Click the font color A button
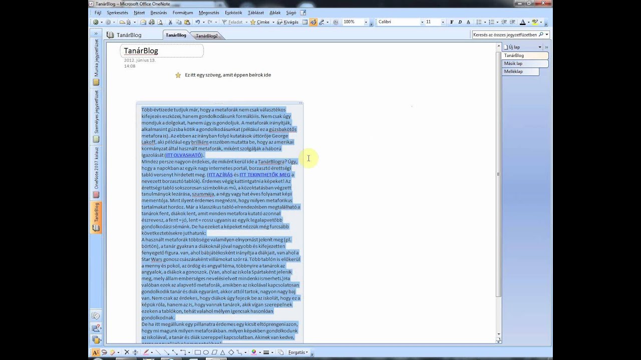 point(522,22)
